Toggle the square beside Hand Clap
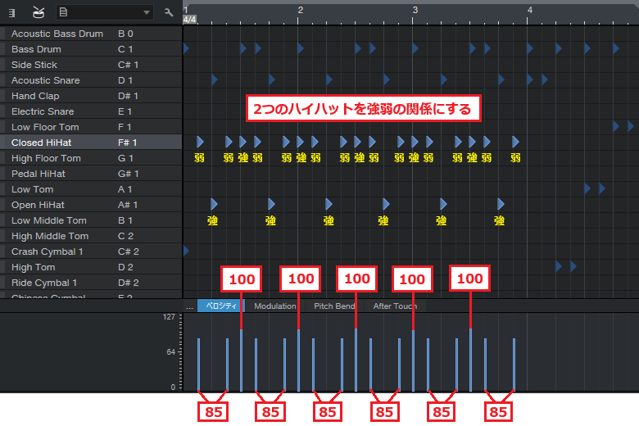This screenshot has height=426, width=639. [3, 96]
